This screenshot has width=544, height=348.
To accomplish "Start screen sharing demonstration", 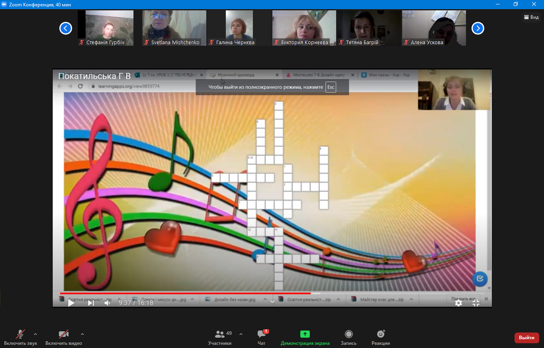I will coord(305,337).
